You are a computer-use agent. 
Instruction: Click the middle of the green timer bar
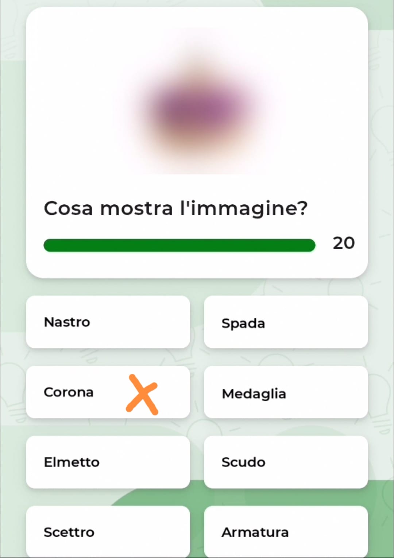pyautogui.click(x=179, y=245)
